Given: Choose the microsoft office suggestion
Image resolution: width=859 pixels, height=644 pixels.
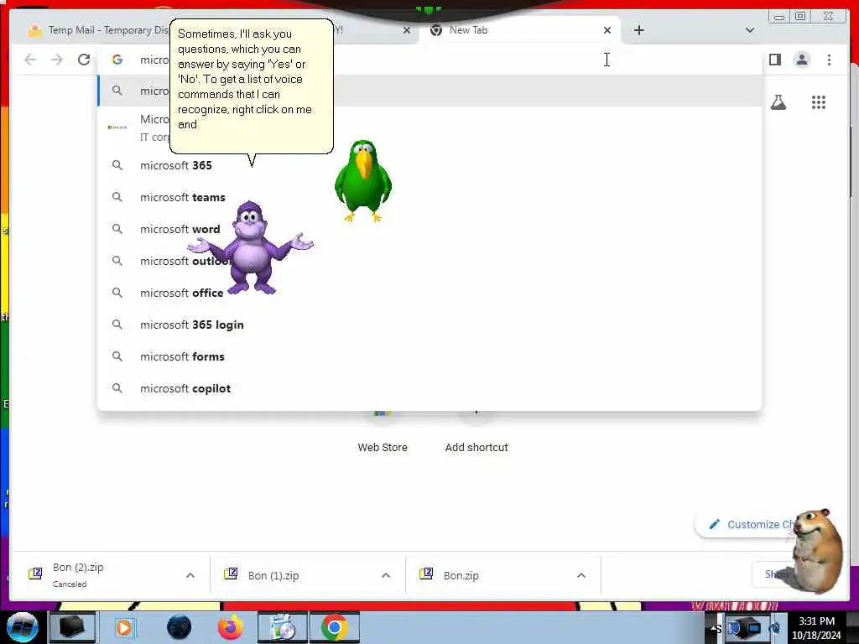Looking at the screenshot, I should click(x=429, y=293).
